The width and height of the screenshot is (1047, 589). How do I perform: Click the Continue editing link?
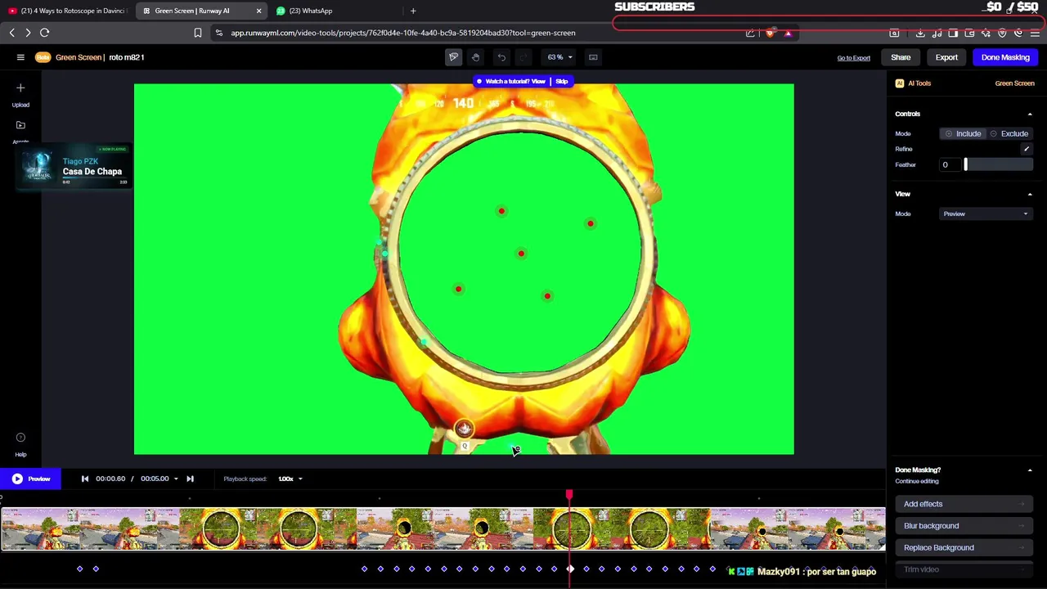tap(917, 482)
